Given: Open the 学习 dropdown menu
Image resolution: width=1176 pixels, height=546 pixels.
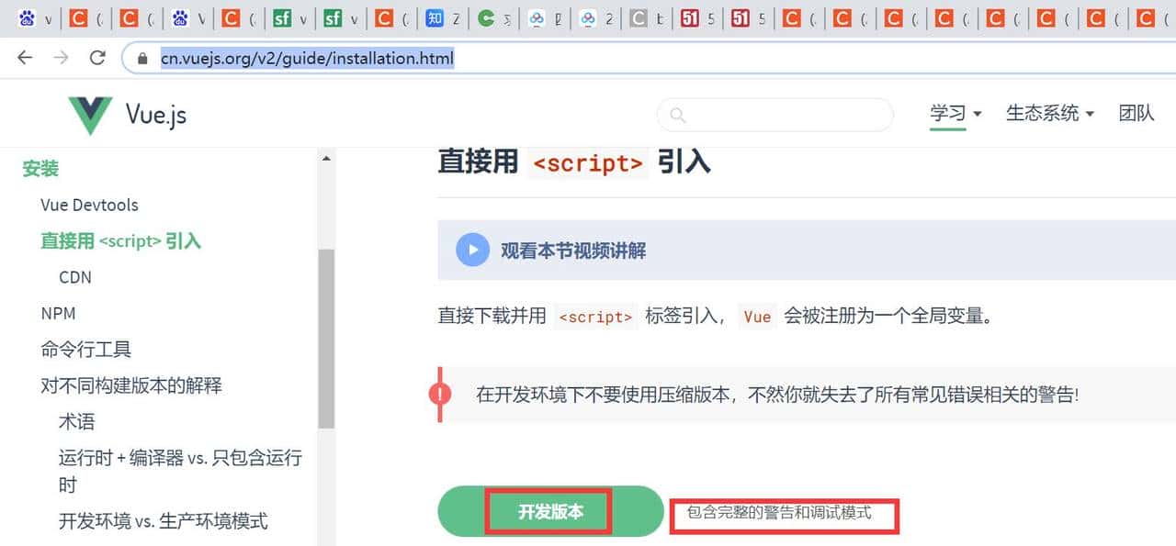Looking at the screenshot, I should 947,113.
